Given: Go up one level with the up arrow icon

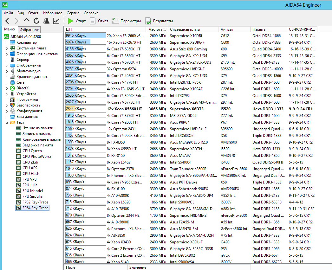Looking at the screenshot, I should tap(26, 21).
